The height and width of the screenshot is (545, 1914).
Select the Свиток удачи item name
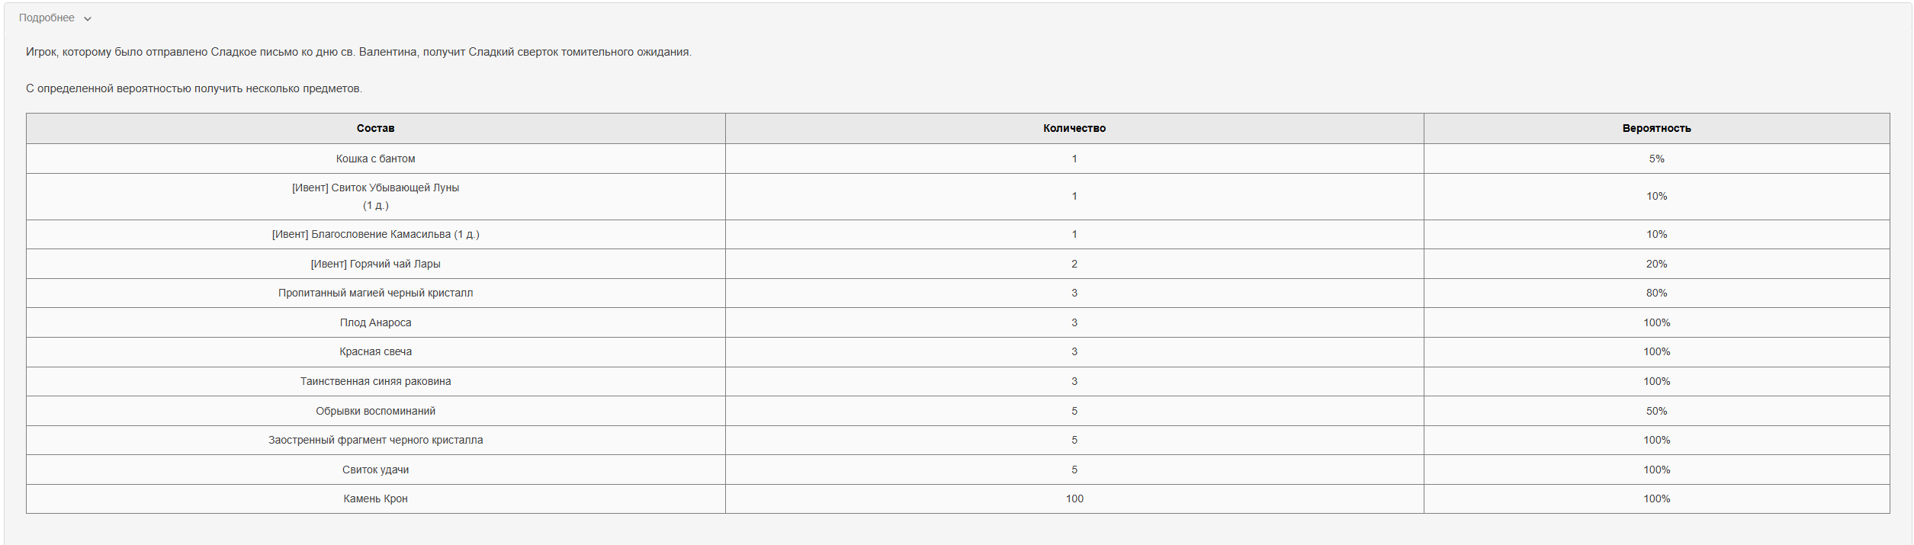375,470
